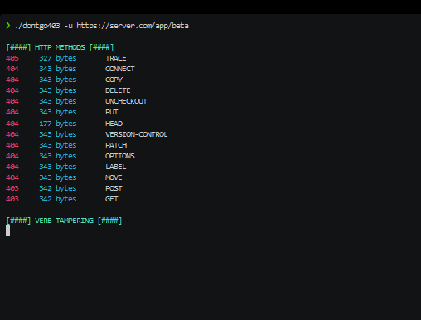Click the https://server.com/app/beta URL
The height and width of the screenshot is (320, 421).
133,26
